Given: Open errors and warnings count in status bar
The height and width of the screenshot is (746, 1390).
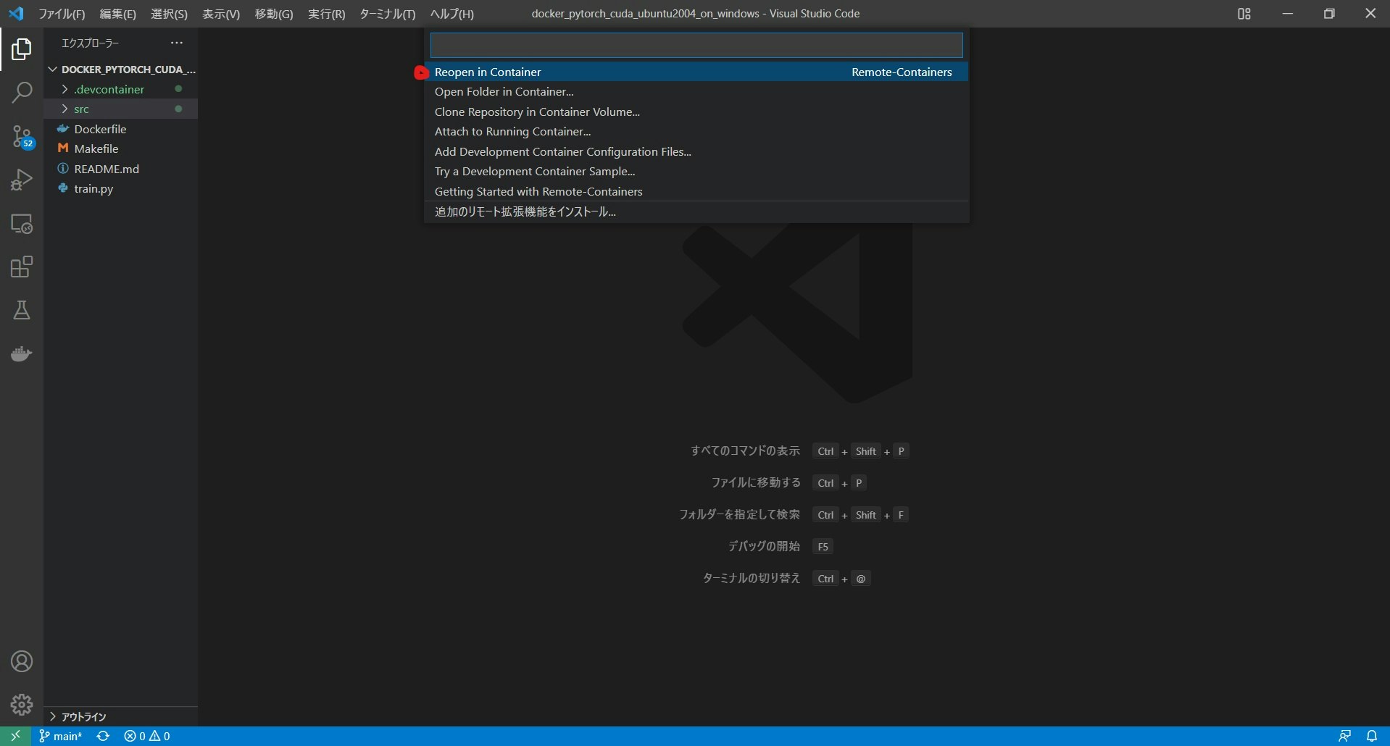Looking at the screenshot, I should (147, 736).
